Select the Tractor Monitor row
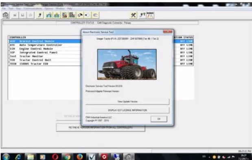The height and width of the screenshot is (160, 252). pyautogui.click(x=101, y=56)
